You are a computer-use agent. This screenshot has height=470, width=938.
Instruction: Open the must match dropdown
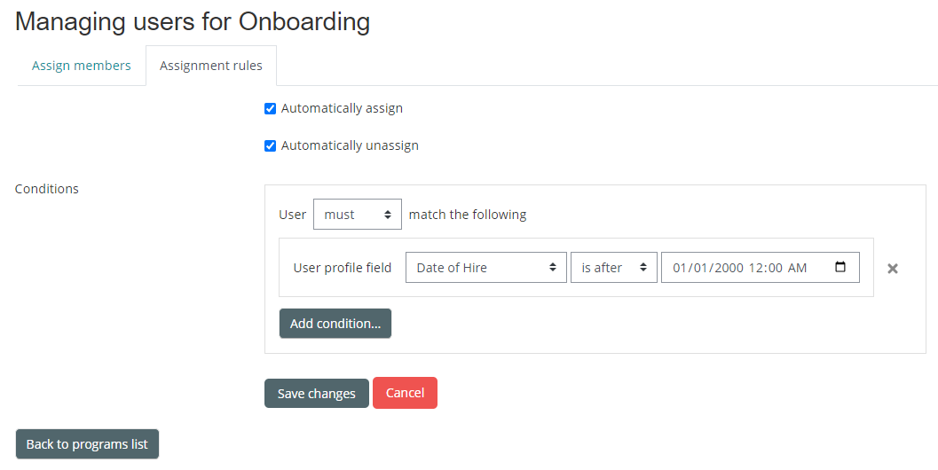(357, 215)
